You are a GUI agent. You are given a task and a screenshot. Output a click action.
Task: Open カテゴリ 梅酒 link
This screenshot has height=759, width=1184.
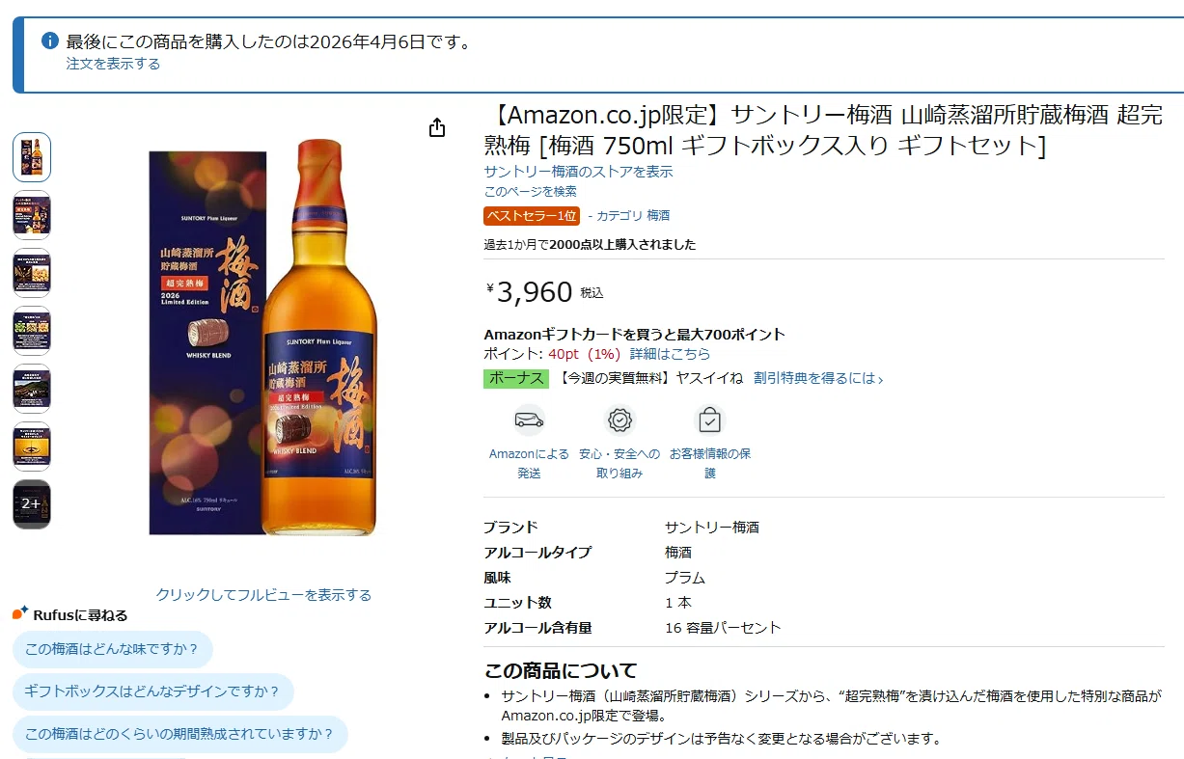coord(633,216)
